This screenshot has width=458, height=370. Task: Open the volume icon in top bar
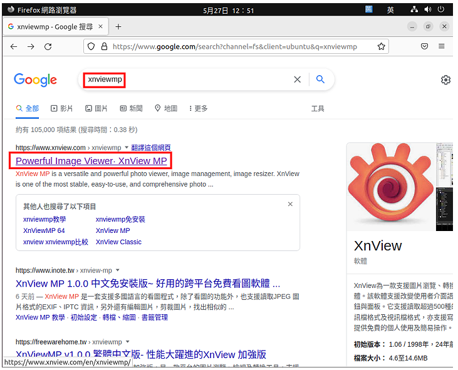click(428, 9)
